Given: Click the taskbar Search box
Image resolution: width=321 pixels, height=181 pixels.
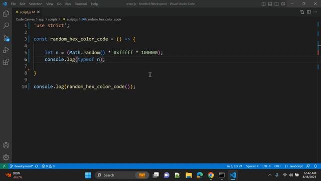Looking at the screenshot, I should click(122, 175).
